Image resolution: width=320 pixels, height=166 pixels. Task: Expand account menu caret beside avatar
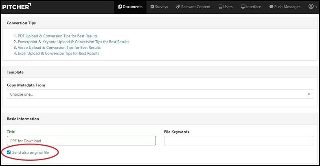pyautogui.click(x=316, y=7)
